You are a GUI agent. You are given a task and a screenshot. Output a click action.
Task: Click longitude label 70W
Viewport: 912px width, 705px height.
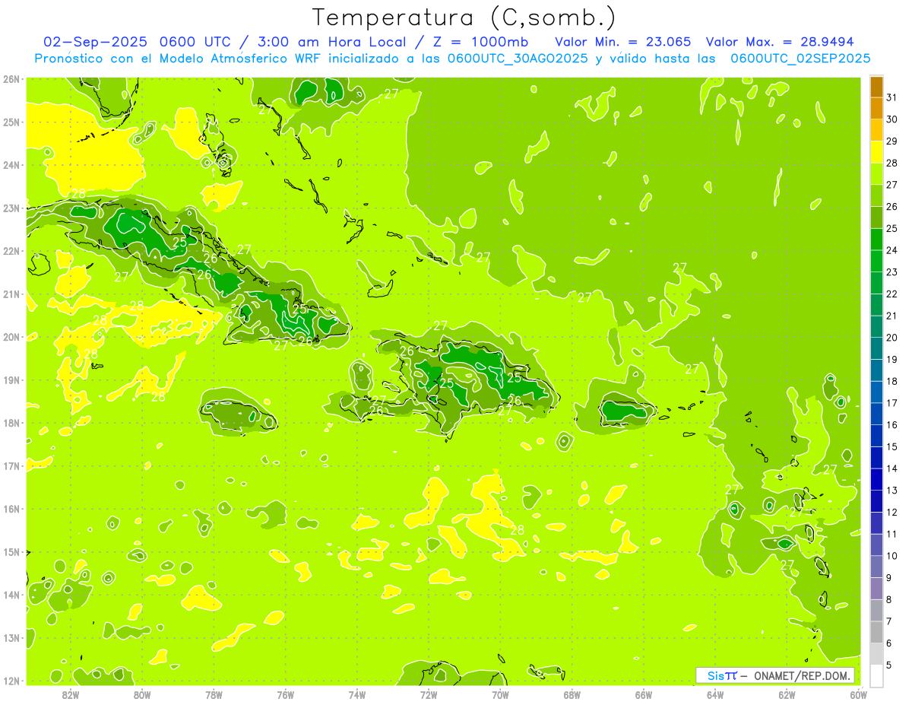tap(500, 694)
